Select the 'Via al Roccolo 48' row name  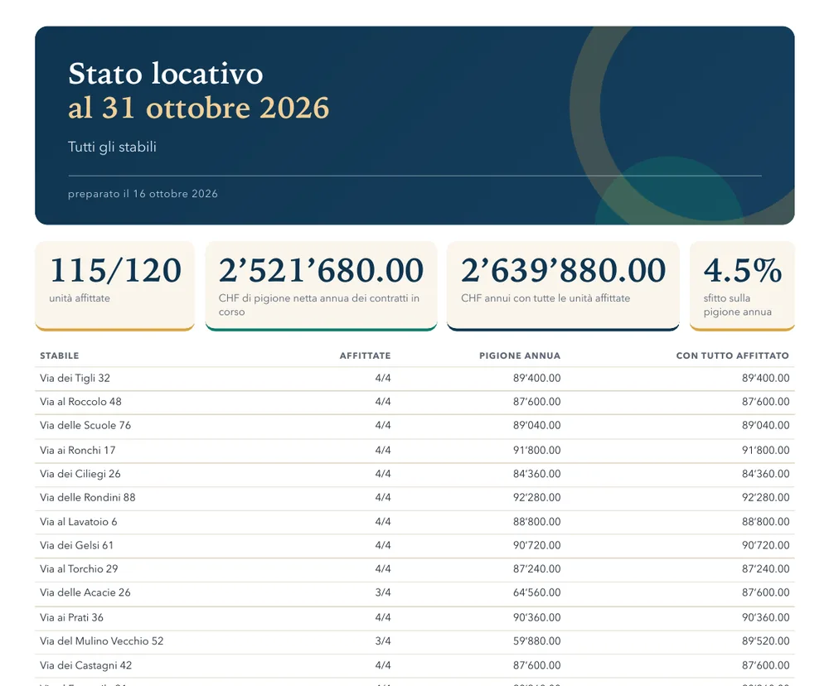point(80,402)
